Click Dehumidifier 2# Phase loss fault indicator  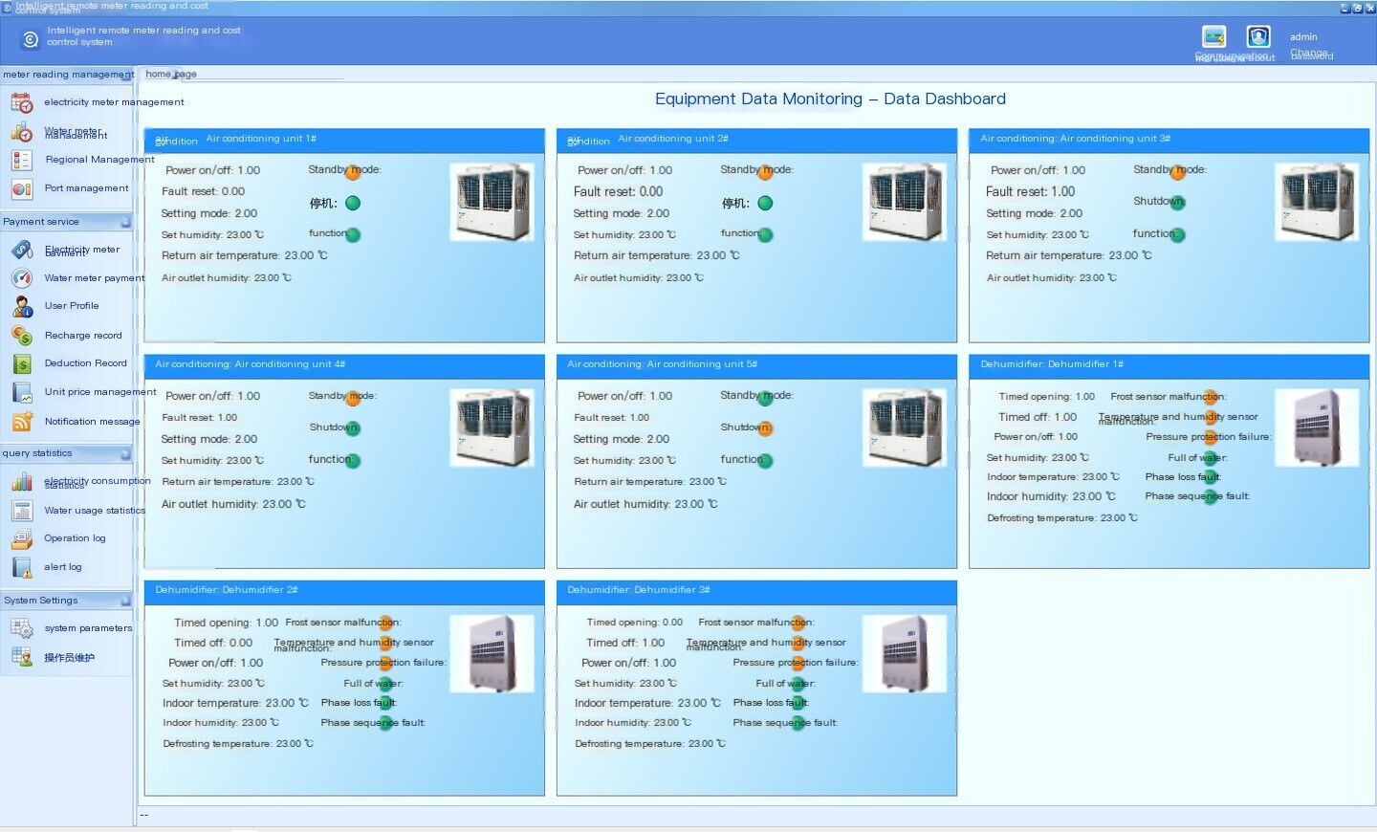(386, 703)
